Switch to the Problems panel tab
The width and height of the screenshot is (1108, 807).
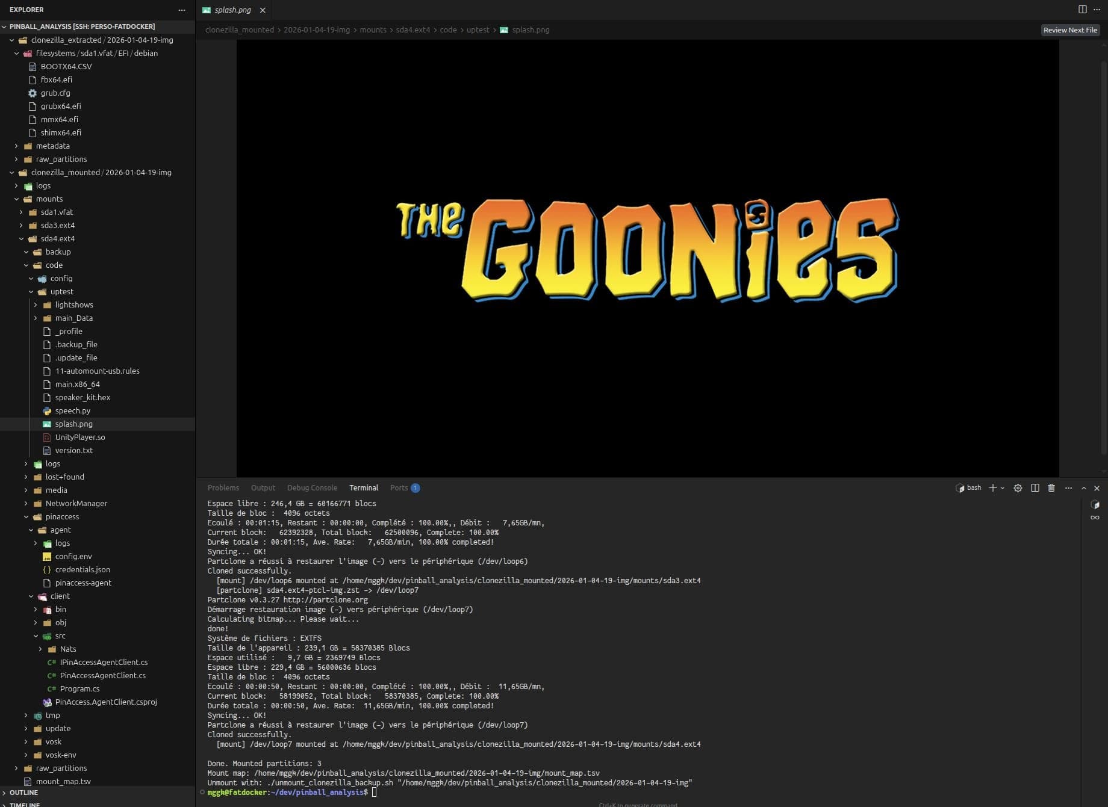point(223,488)
